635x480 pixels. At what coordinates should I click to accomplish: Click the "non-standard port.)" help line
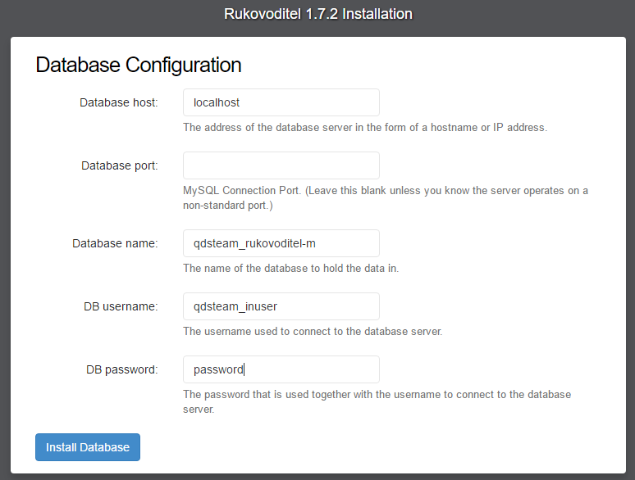228,206
